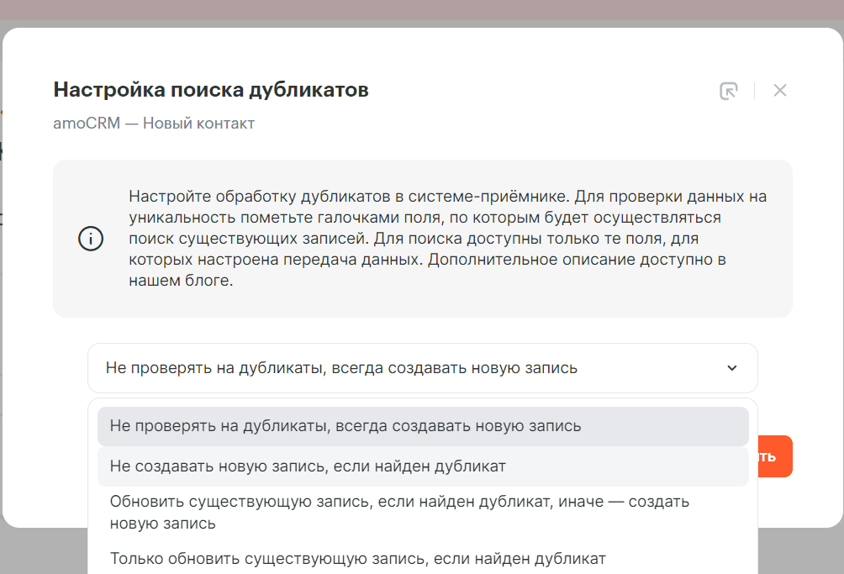Click the duplicate handling combo box field text
Image resolution: width=844 pixels, height=574 pixels.
(x=341, y=368)
